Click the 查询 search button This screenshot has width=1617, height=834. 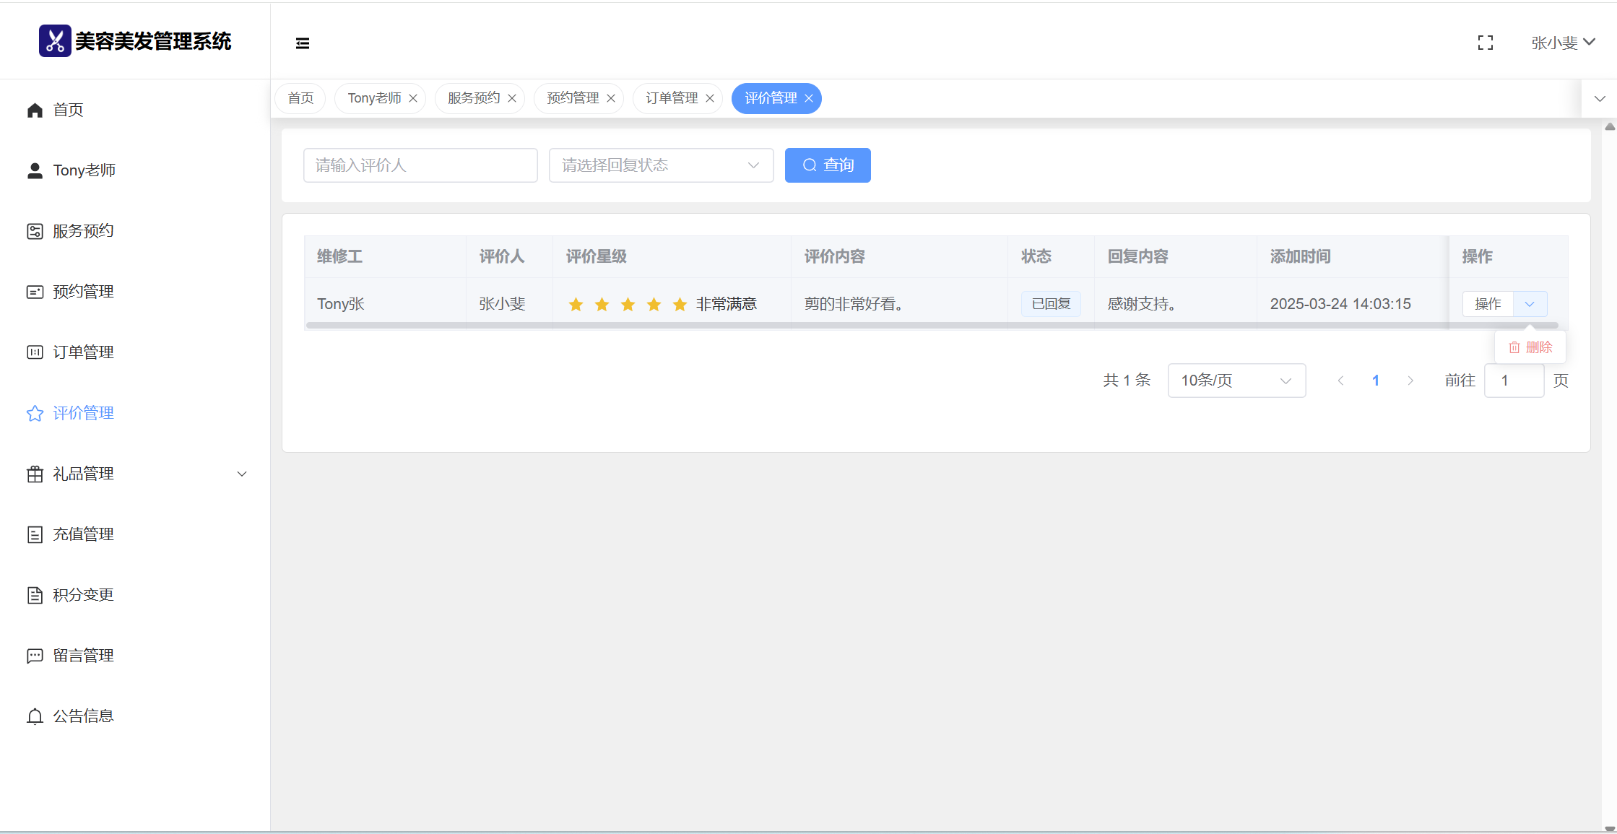pyautogui.click(x=828, y=165)
